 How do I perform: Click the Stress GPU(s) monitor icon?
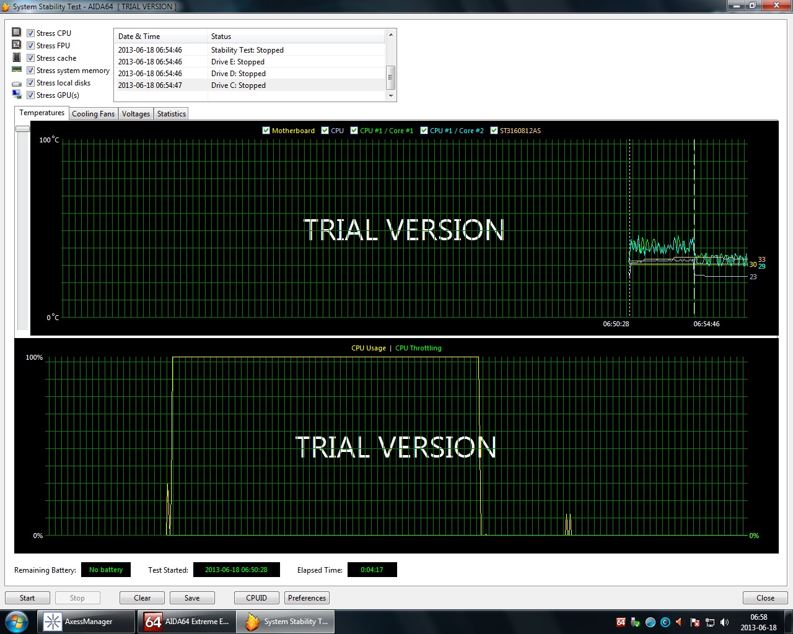click(17, 95)
